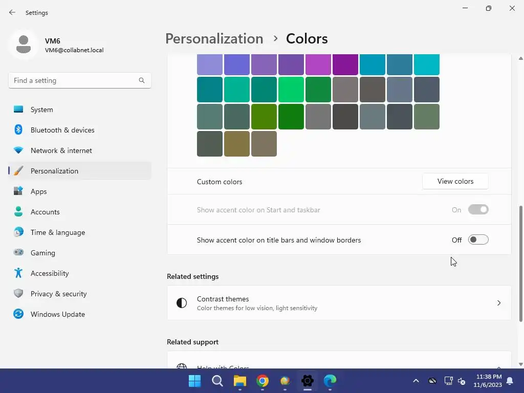
Task: Go to Bluetooth & devices
Action: coord(79,129)
